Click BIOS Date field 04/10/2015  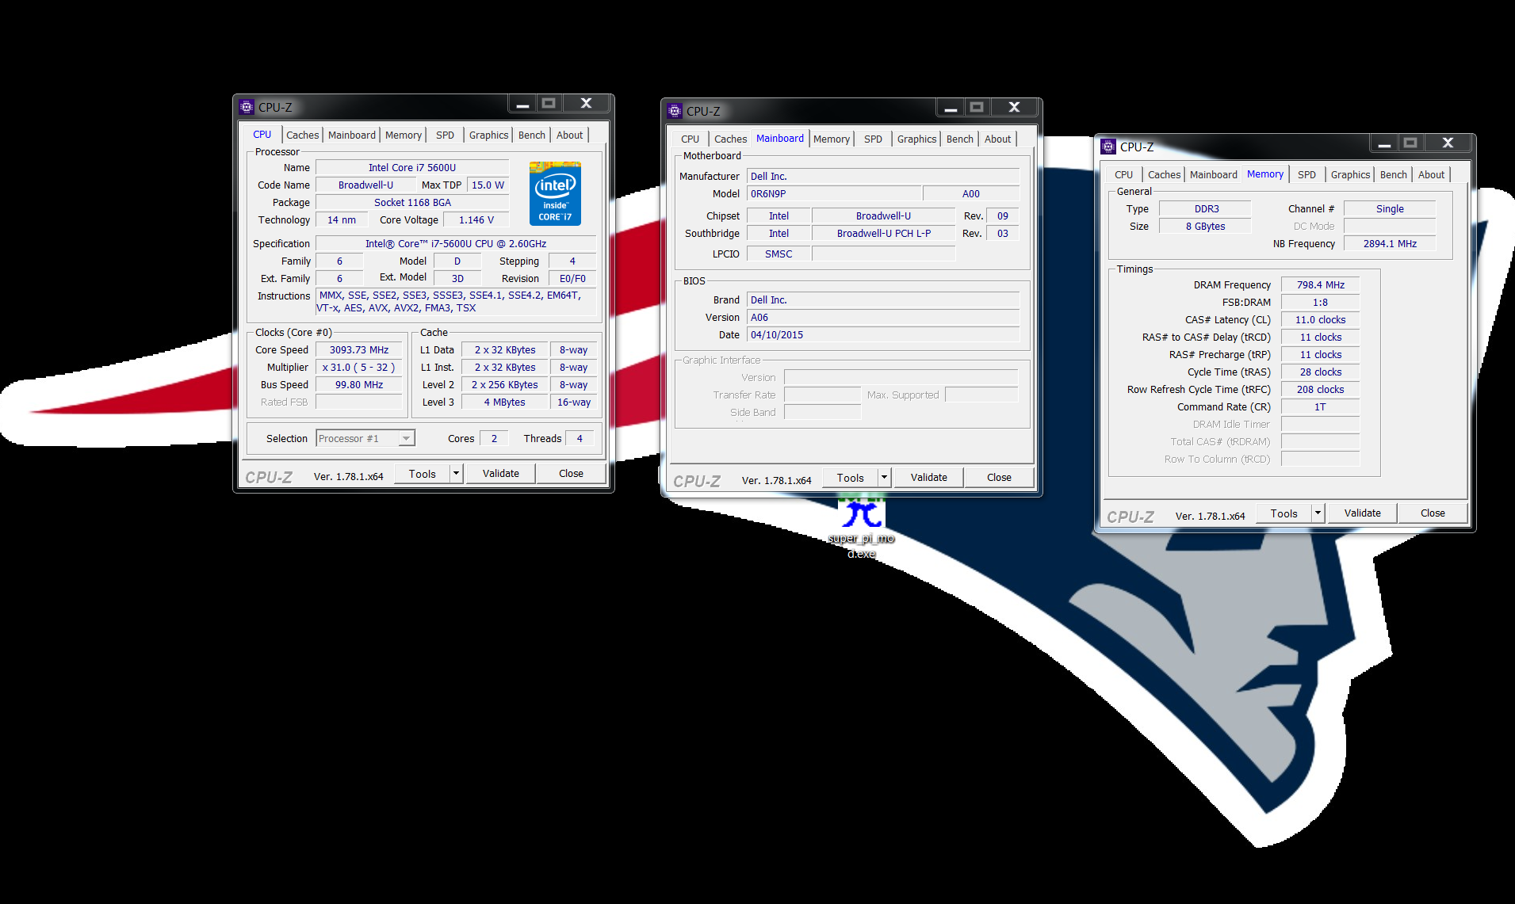883,335
